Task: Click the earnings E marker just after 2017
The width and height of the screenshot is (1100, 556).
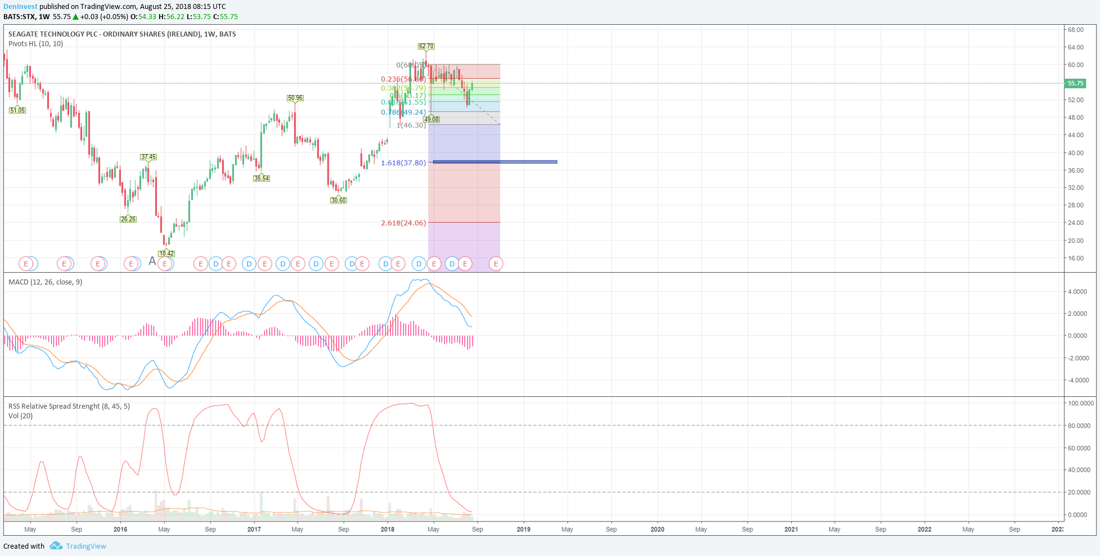Action: pos(265,263)
